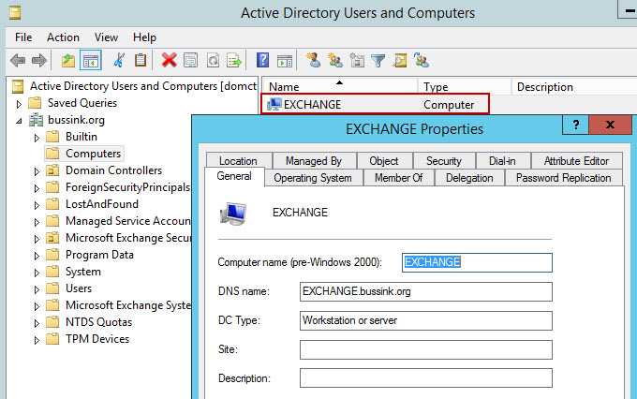Toggle the Show/Hide Action Pane icon
This screenshot has width=637, height=399.
[285, 61]
